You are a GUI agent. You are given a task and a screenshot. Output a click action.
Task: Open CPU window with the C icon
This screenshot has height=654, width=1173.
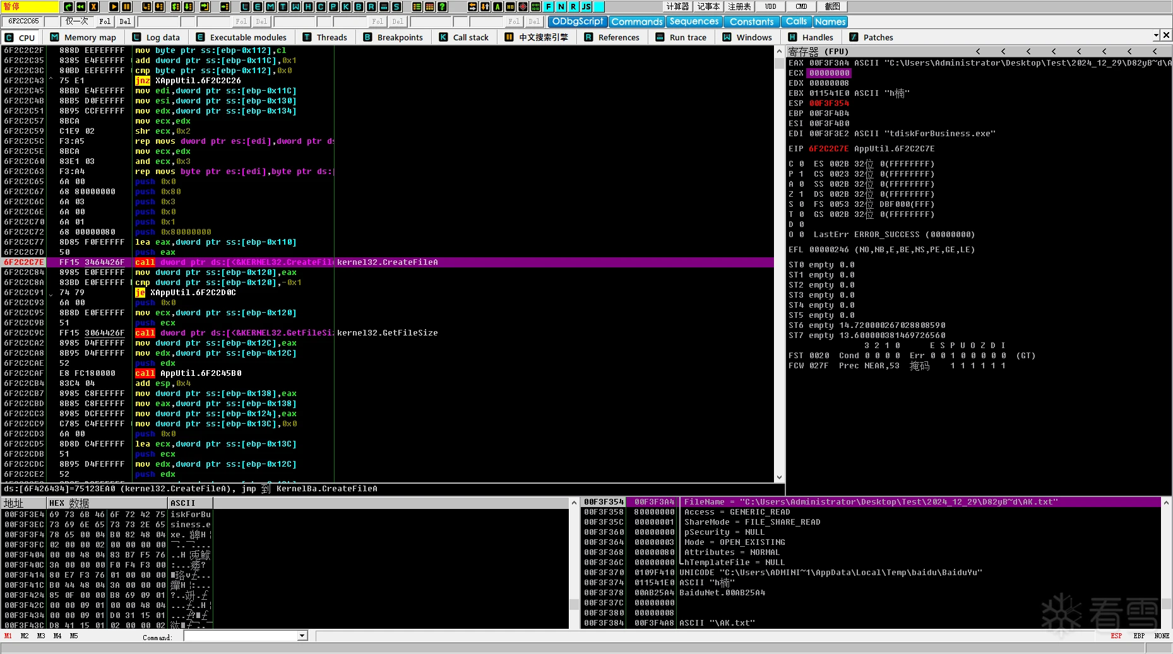tap(321, 6)
